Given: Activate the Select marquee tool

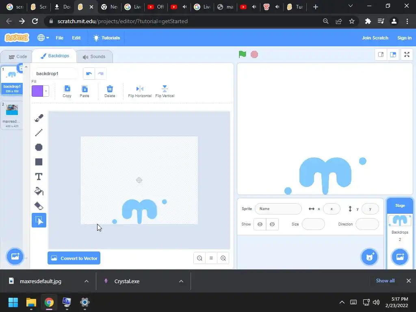Looking at the screenshot, I should [x=39, y=220].
